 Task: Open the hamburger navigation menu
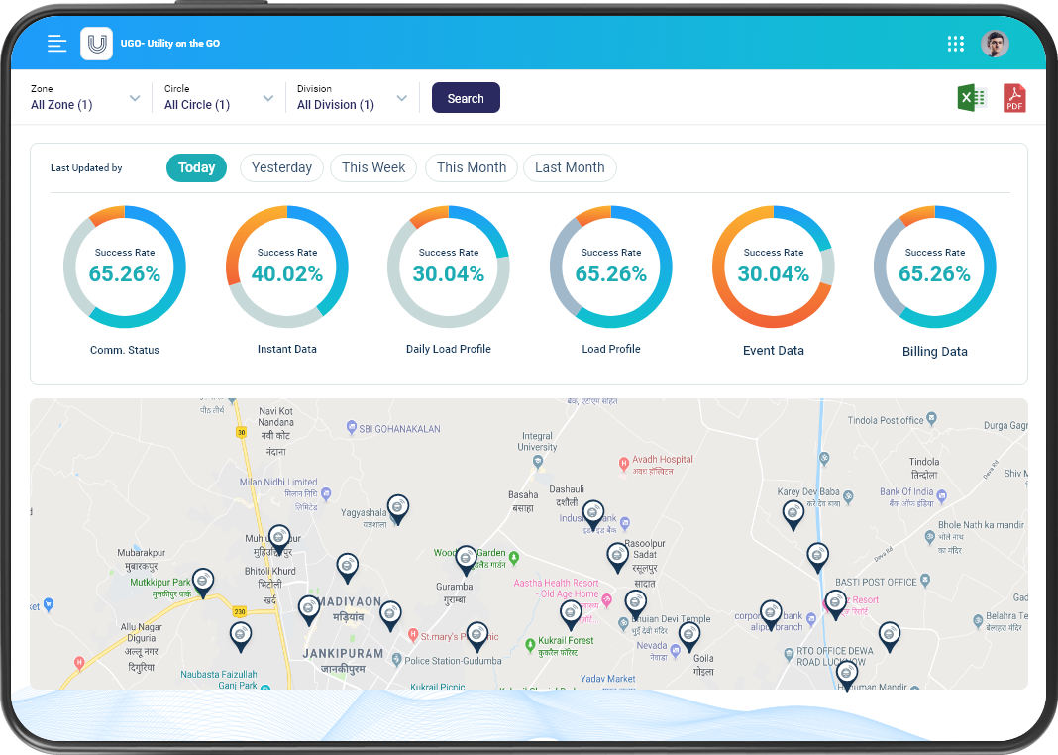pos(56,44)
